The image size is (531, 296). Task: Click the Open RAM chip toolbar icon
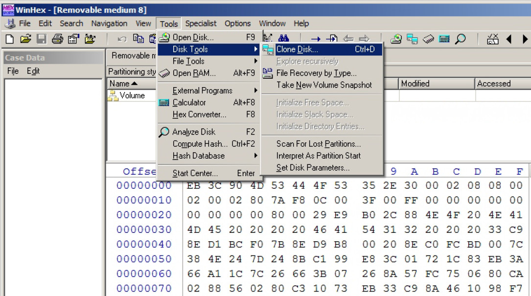[x=428, y=39]
